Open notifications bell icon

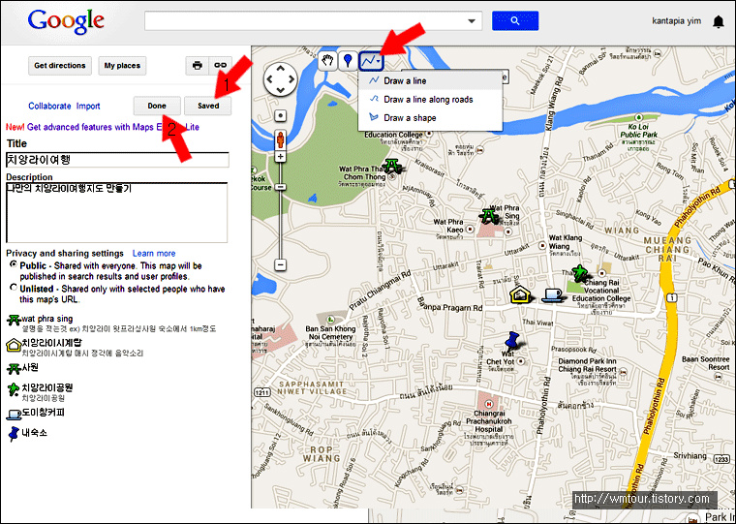(719, 21)
